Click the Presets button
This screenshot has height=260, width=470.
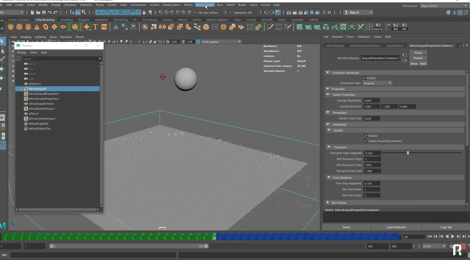(418, 58)
